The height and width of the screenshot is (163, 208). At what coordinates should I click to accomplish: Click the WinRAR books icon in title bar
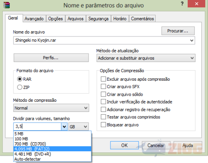click(6, 5)
